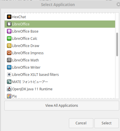Click the orange LibreOffice Impress icon
This screenshot has width=120, height=131.
tap(9, 53)
